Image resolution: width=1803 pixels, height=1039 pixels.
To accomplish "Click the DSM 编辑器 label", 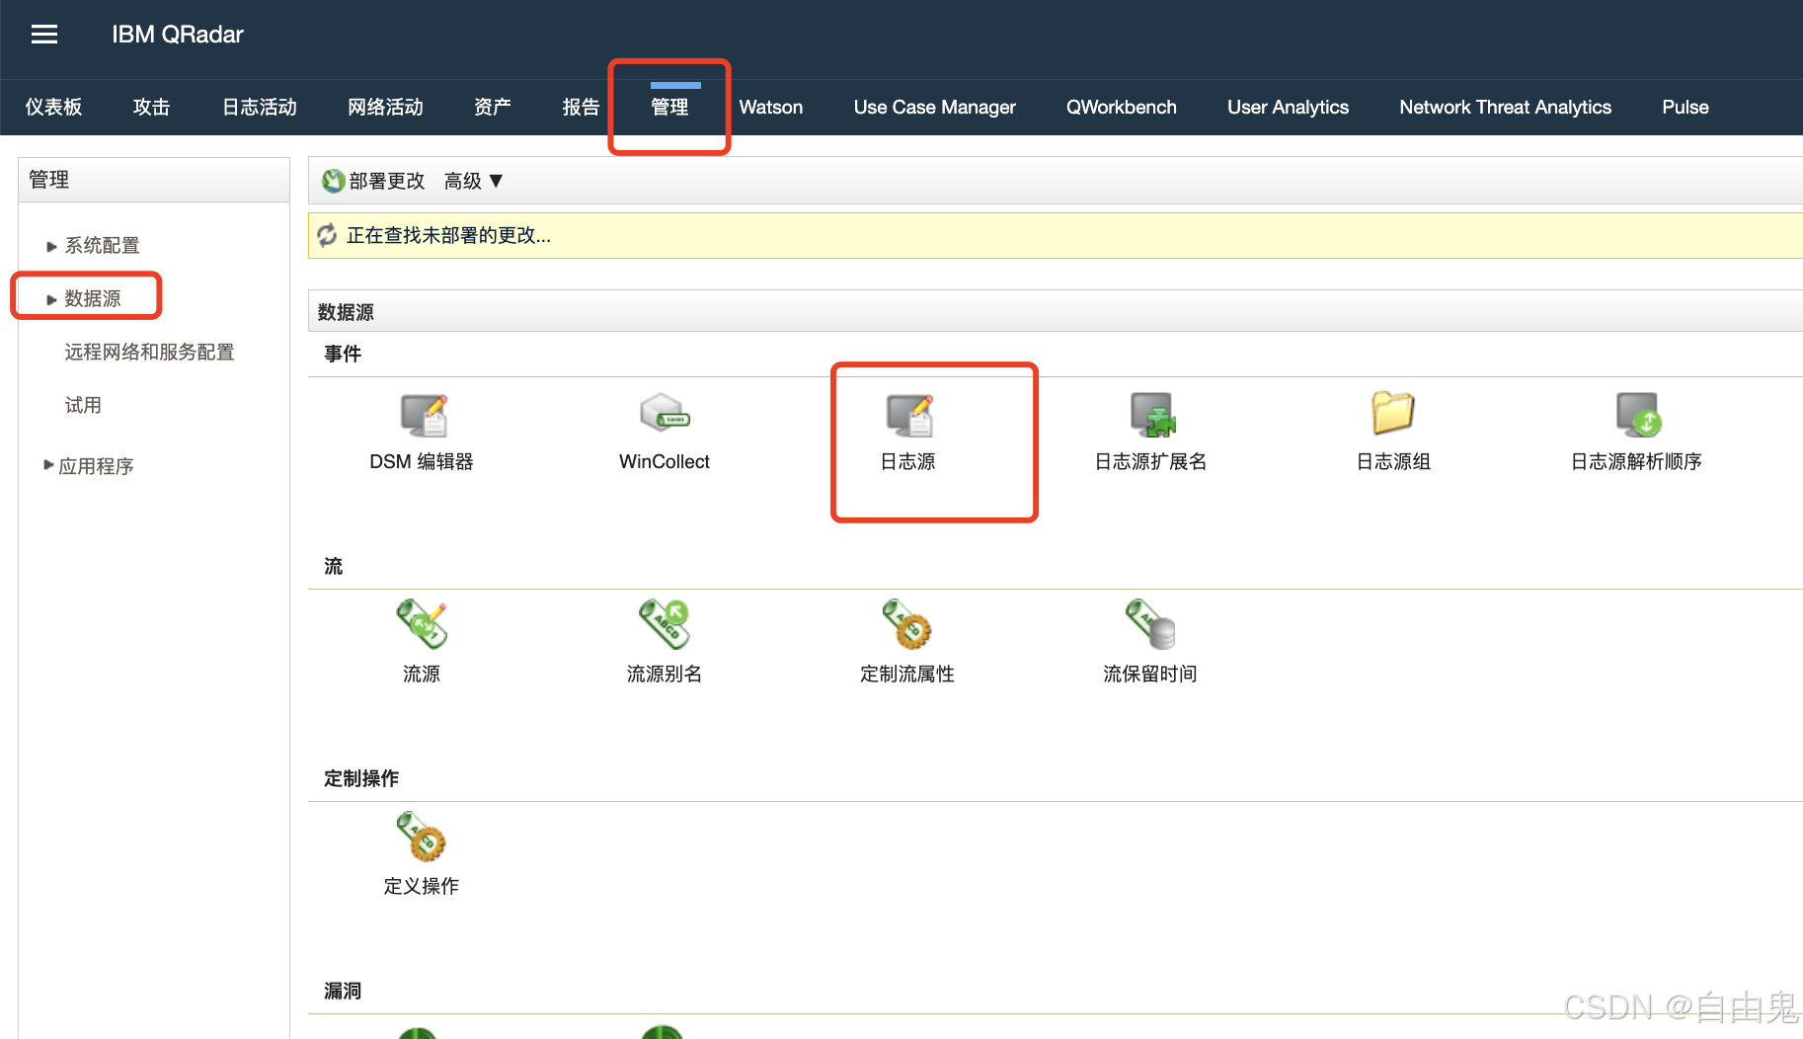I will [x=422, y=461].
